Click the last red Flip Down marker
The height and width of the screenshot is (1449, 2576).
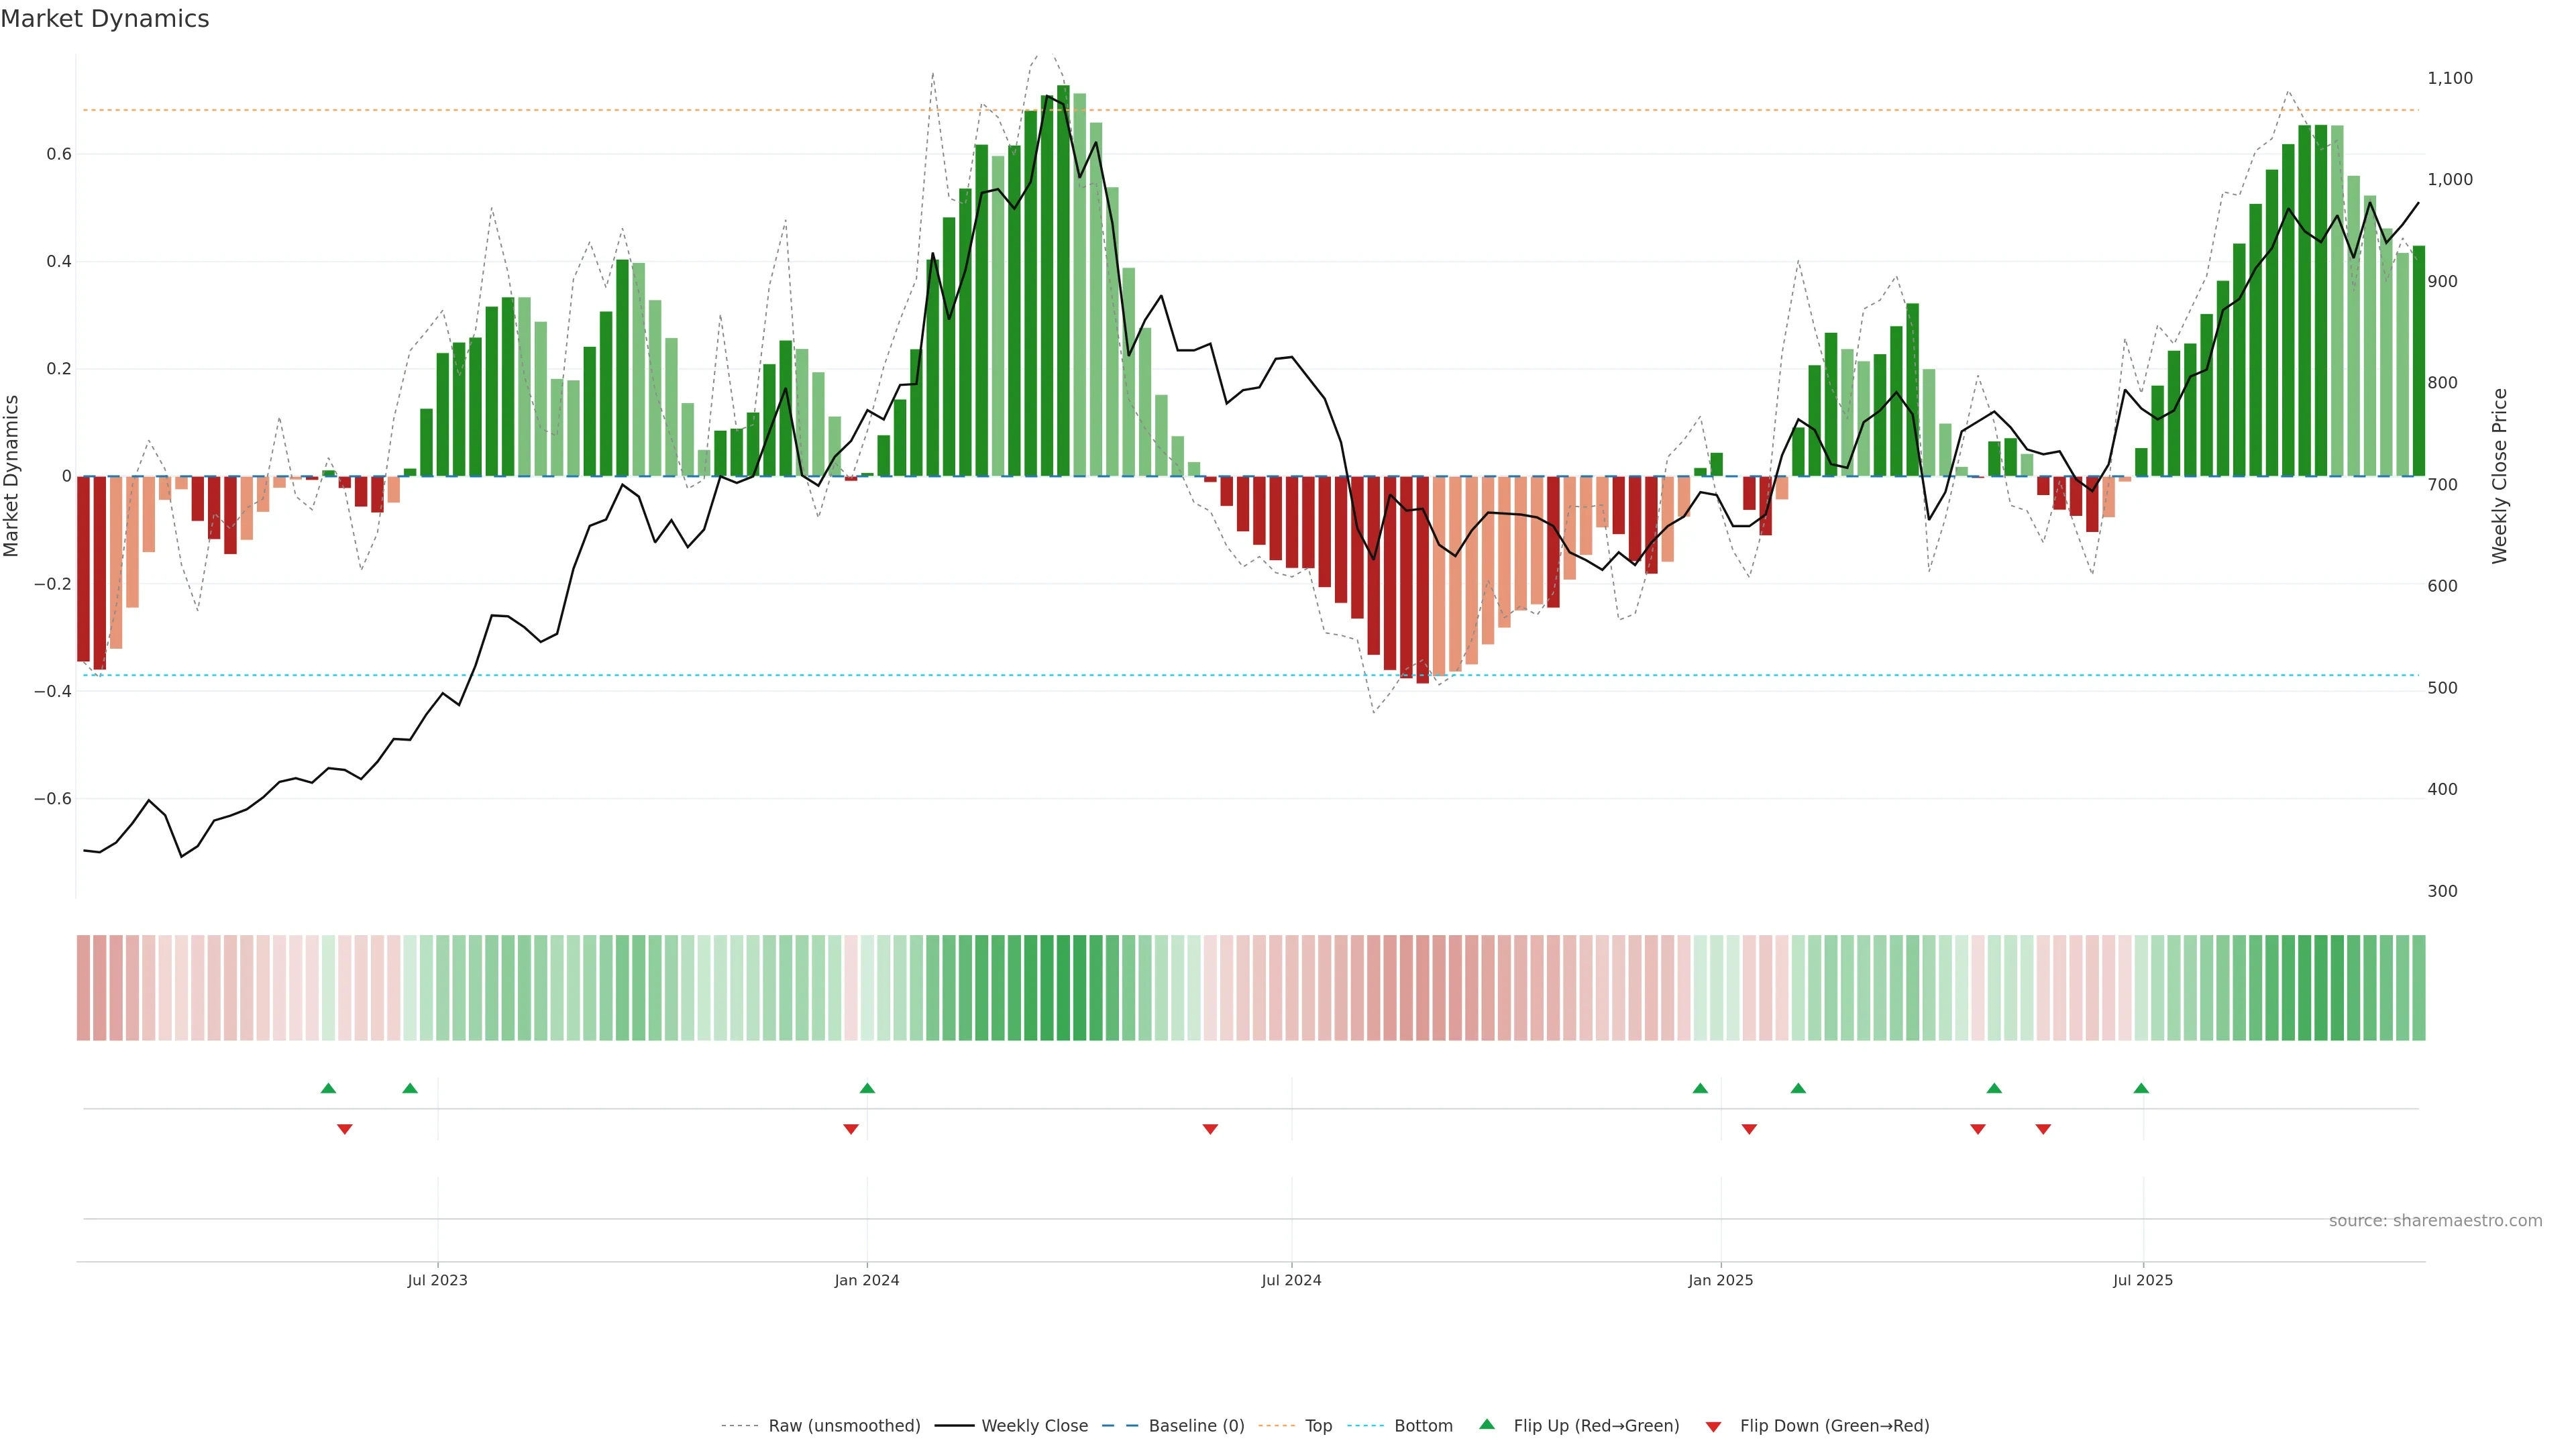click(x=2043, y=1129)
